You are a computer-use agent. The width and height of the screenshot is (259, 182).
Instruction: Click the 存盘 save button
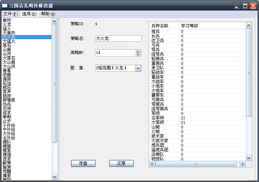tap(83, 163)
